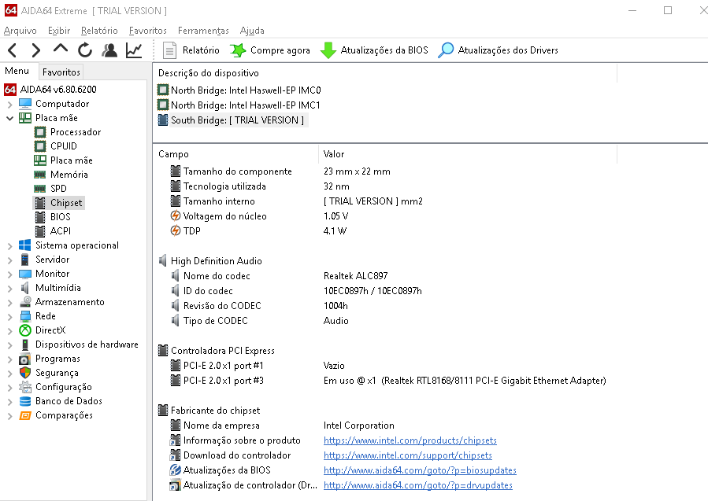Expand the DirectX tree node
The height and width of the screenshot is (501, 708).
(x=10, y=331)
